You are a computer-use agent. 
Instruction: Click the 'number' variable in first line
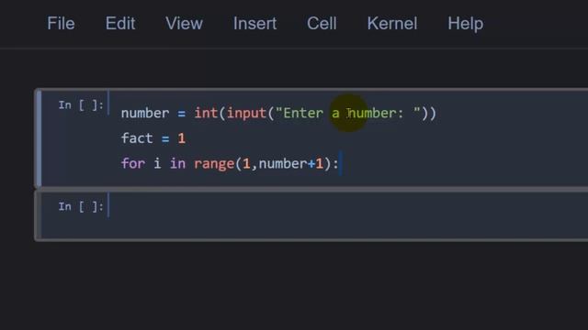coord(145,113)
